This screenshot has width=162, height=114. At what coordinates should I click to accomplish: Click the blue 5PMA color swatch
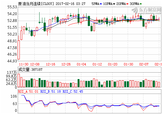coord(101,4)
